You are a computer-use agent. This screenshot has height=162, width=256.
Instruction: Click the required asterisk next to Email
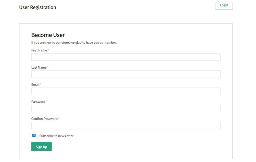point(41,84)
